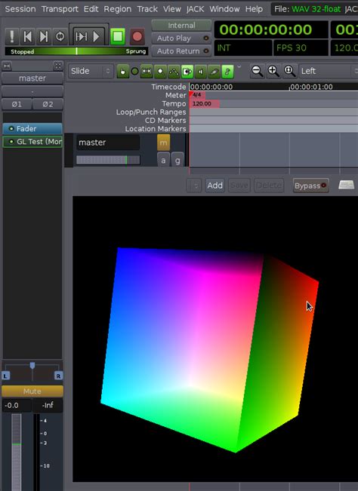Click the bright green last edit-mode tool
This screenshot has height=491, width=358.
[x=227, y=72]
